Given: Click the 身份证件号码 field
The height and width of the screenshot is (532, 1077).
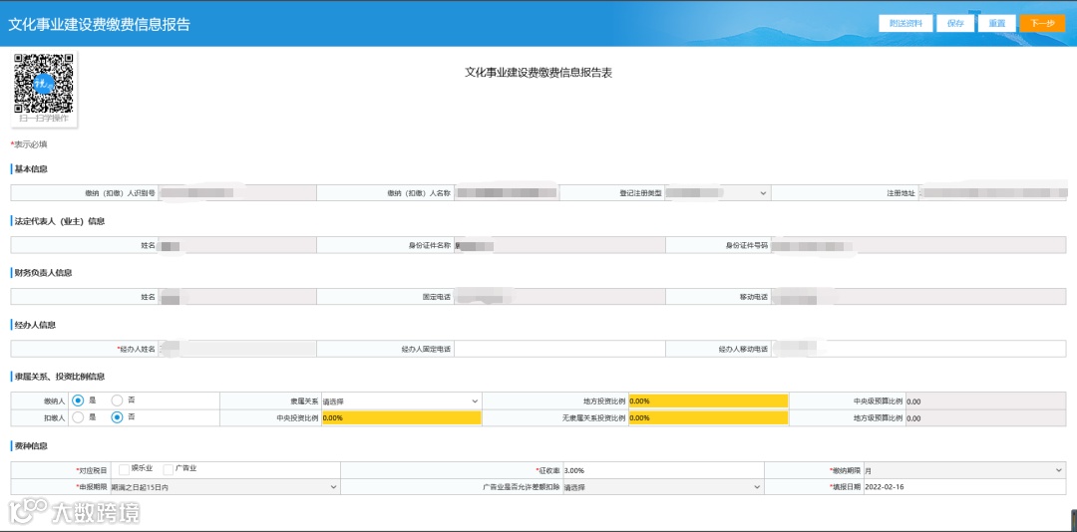Looking at the screenshot, I should (918, 245).
